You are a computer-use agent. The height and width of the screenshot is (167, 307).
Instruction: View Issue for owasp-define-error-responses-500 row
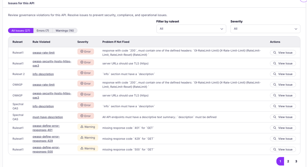click(x=283, y=149)
